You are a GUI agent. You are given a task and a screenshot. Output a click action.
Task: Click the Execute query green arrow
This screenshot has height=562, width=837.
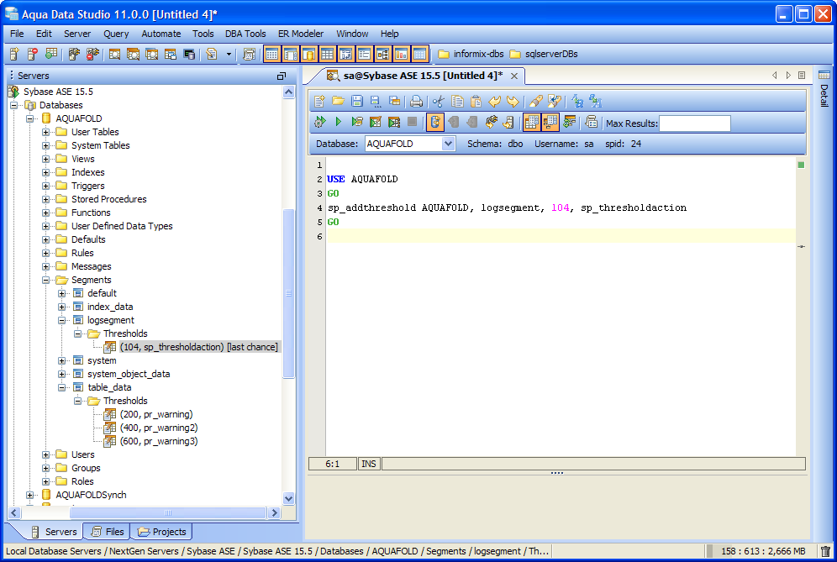(x=338, y=122)
